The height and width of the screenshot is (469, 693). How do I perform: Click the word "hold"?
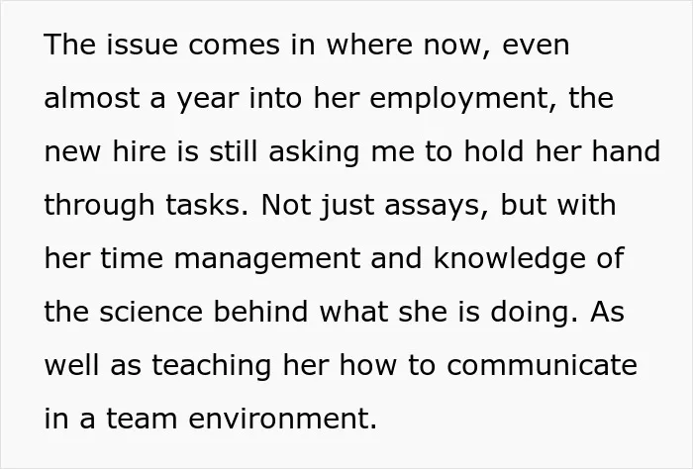click(494, 151)
